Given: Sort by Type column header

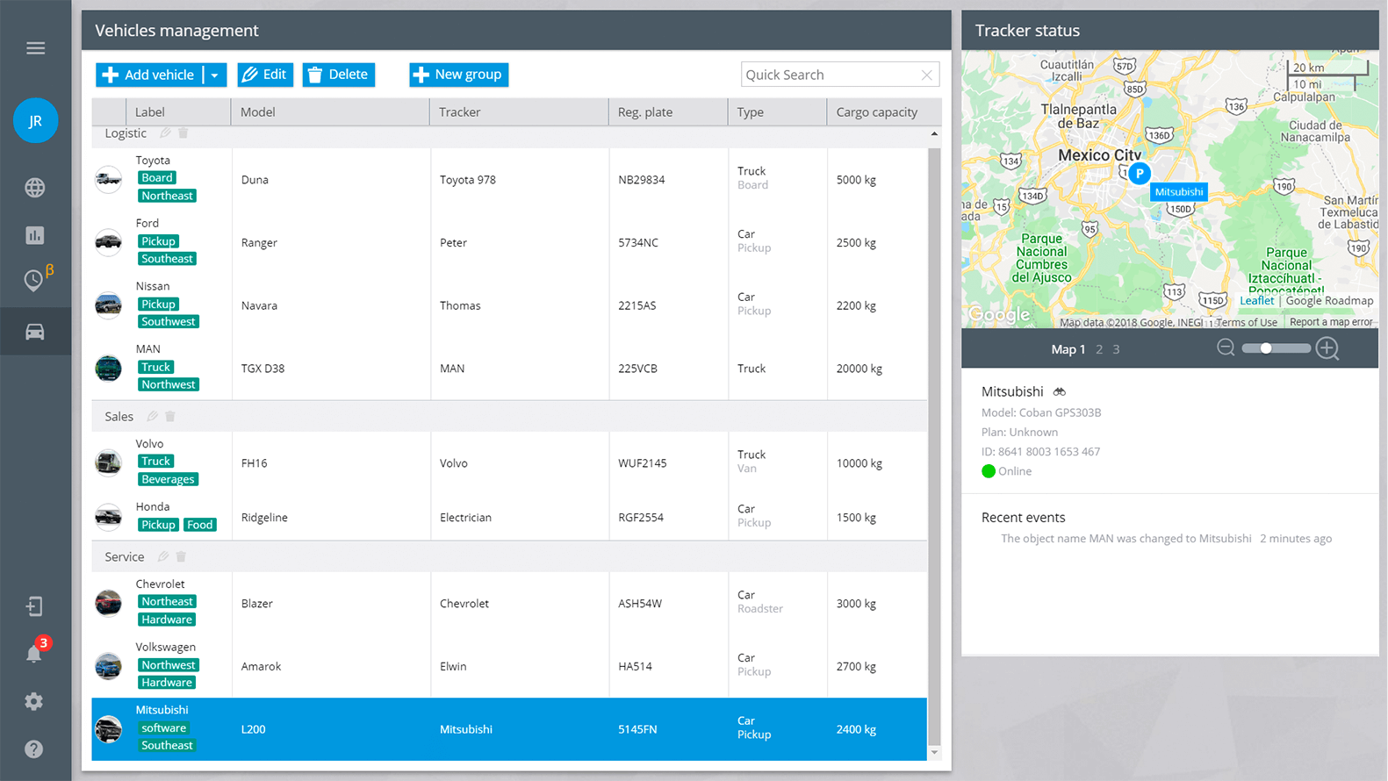Looking at the screenshot, I should point(777,112).
